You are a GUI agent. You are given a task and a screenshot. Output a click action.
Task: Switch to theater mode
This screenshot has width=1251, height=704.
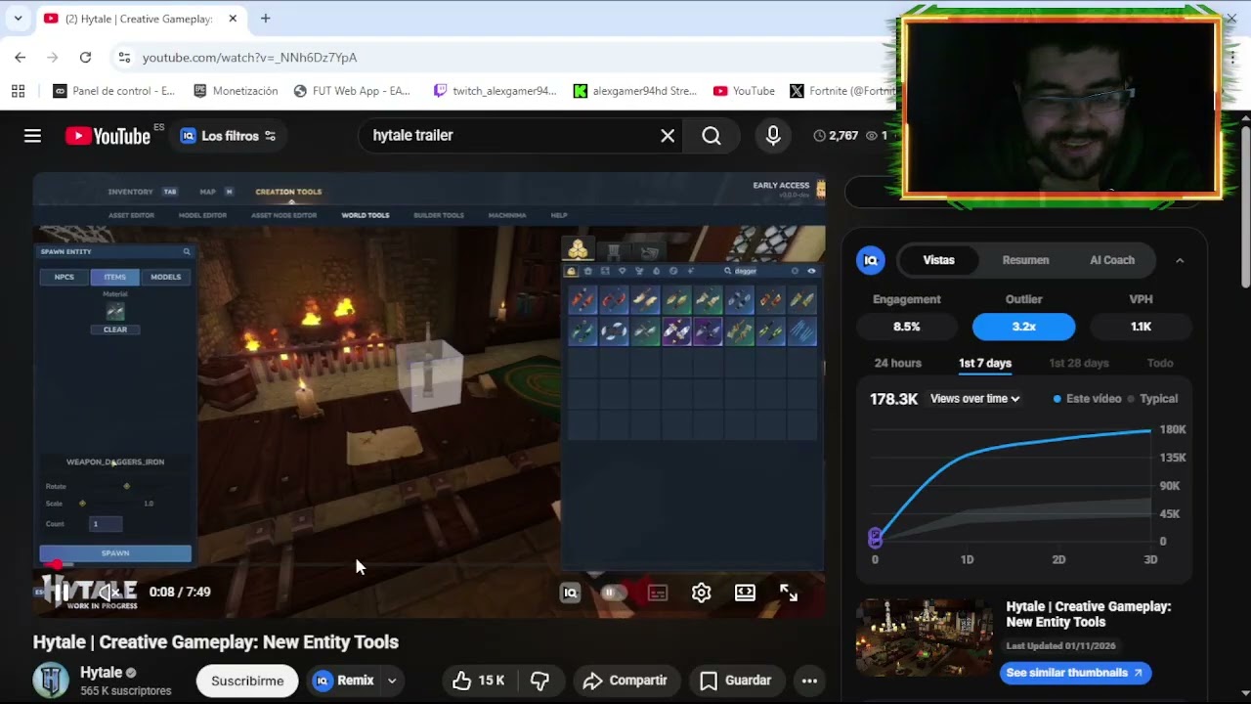click(x=745, y=593)
